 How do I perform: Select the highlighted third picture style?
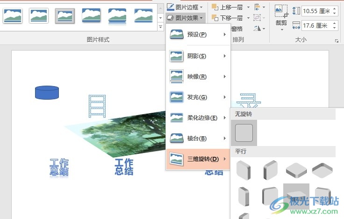point(65,16)
